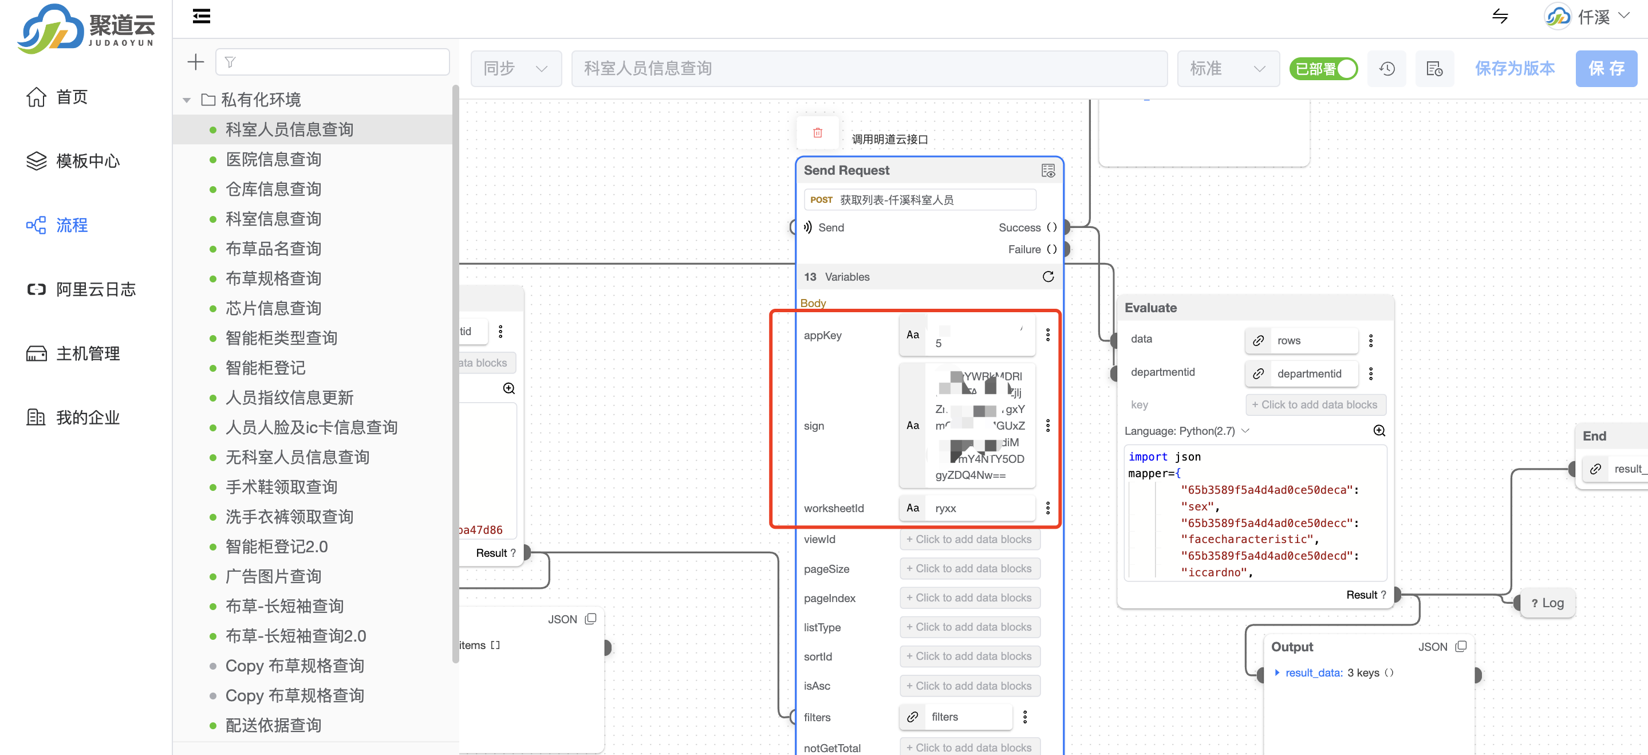Open the 标准 type dropdown
This screenshot has height=755, width=1648.
click(x=1228, y=69)
